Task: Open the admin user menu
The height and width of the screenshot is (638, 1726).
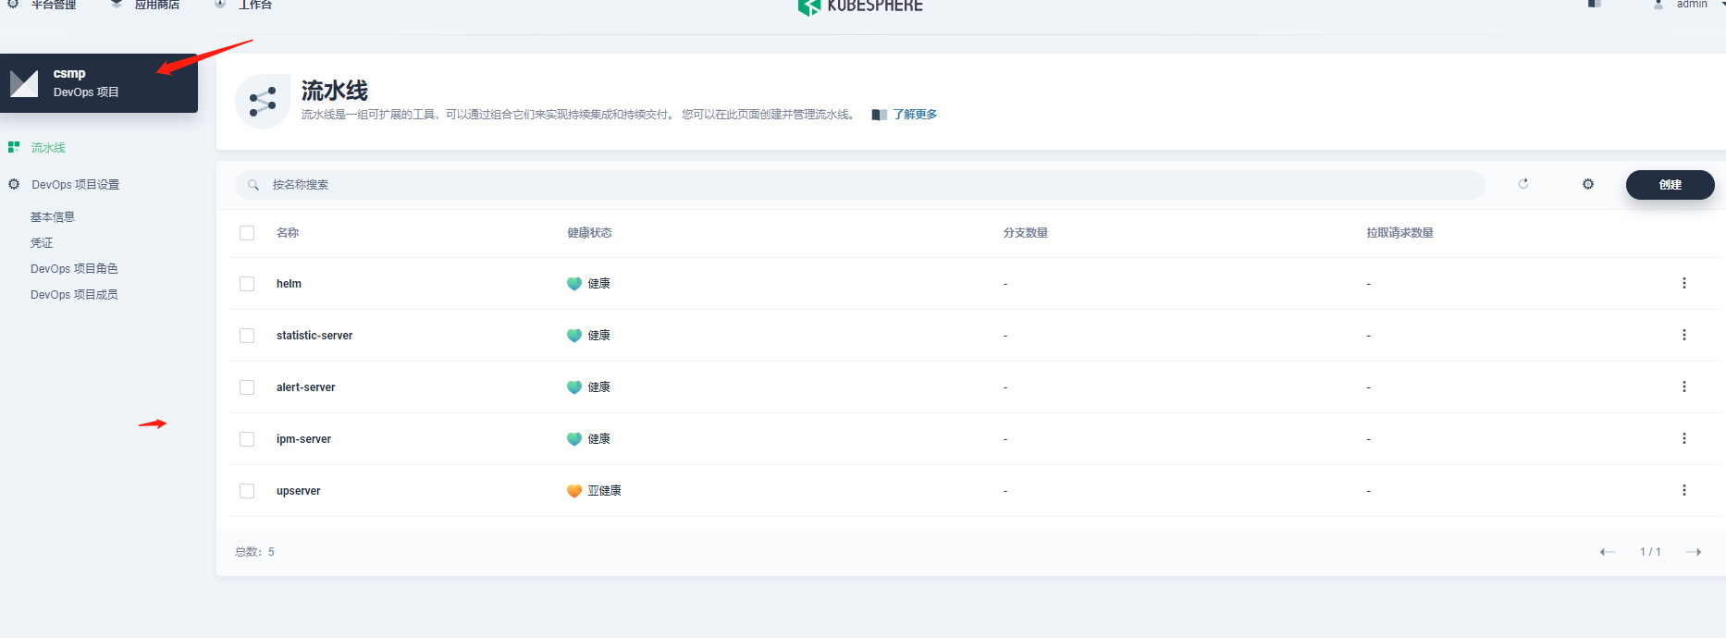Action: (1692, 5)
